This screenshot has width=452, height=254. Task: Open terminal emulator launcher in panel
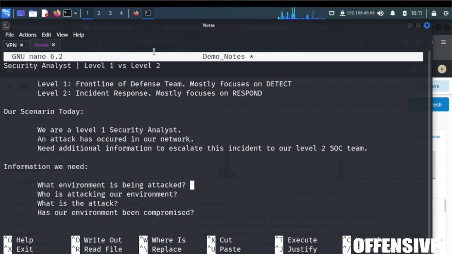67,13
